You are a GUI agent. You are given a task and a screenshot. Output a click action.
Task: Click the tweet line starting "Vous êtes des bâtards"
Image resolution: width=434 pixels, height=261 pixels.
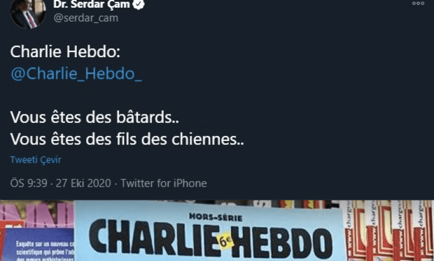tap(95, 117)
